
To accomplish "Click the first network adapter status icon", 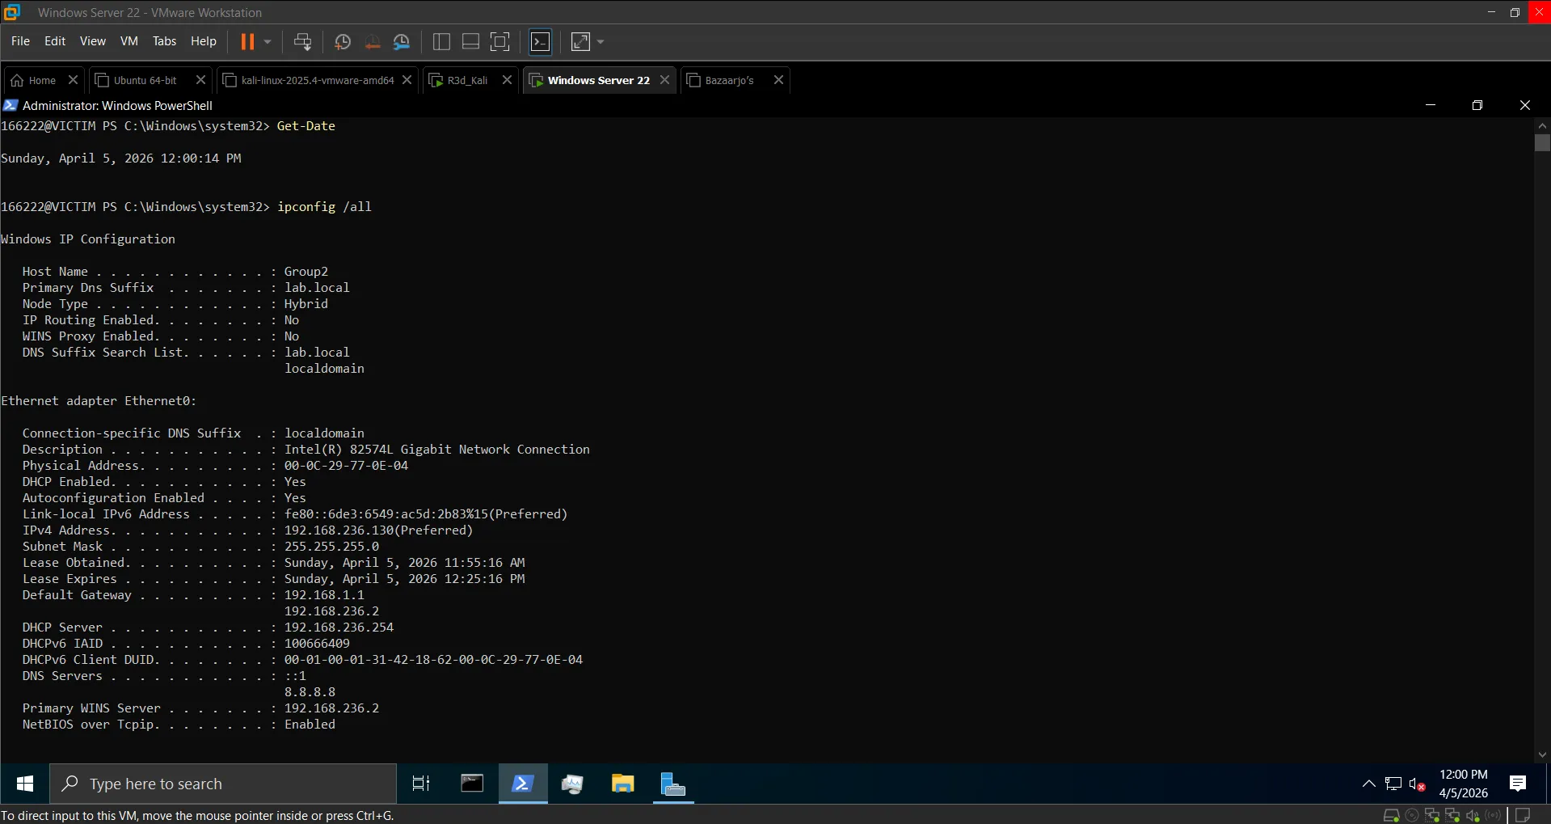I will click(1432, 815).
